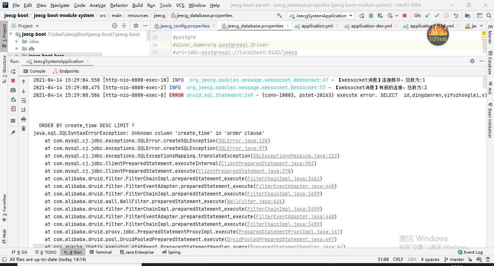Select the Console tab in Run panel
This screenshot has height=266, width=494.
[x=34, y=71]
